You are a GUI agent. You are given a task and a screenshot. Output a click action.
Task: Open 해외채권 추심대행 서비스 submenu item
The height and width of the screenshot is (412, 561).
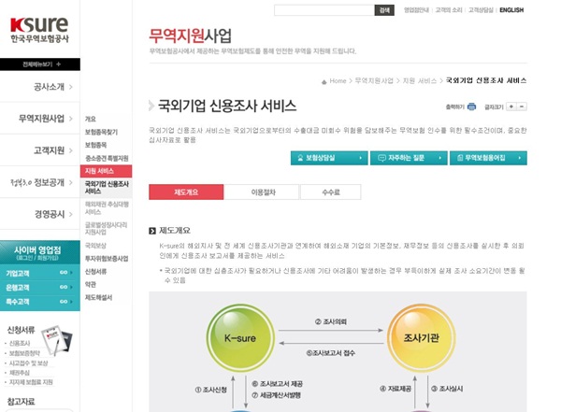(x=107, y=207)
